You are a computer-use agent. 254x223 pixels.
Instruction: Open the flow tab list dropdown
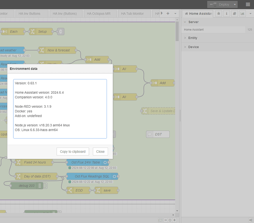click(175, 14)
